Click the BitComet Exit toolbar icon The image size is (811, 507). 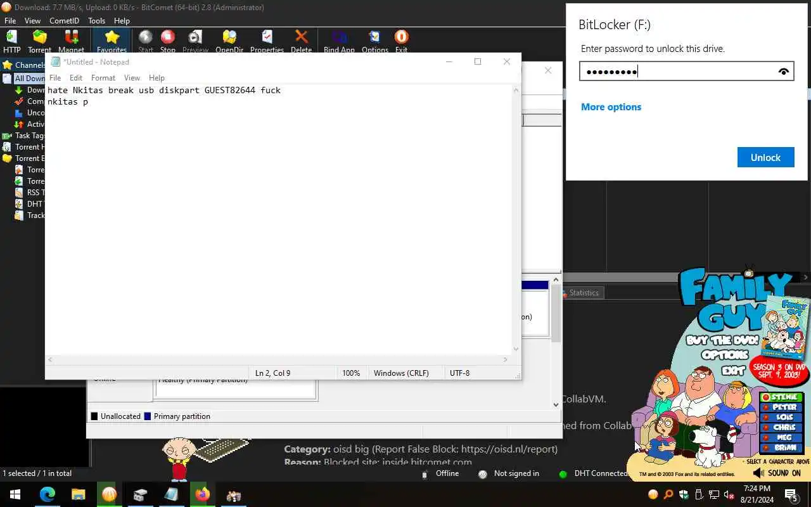pyautogui.click(x=401, y=41)
